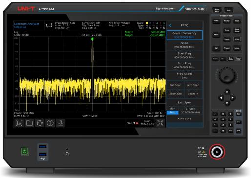Expand the network status panel at bottom right
This screenshot has height=178, width=251.
click(x=160, y=123)
